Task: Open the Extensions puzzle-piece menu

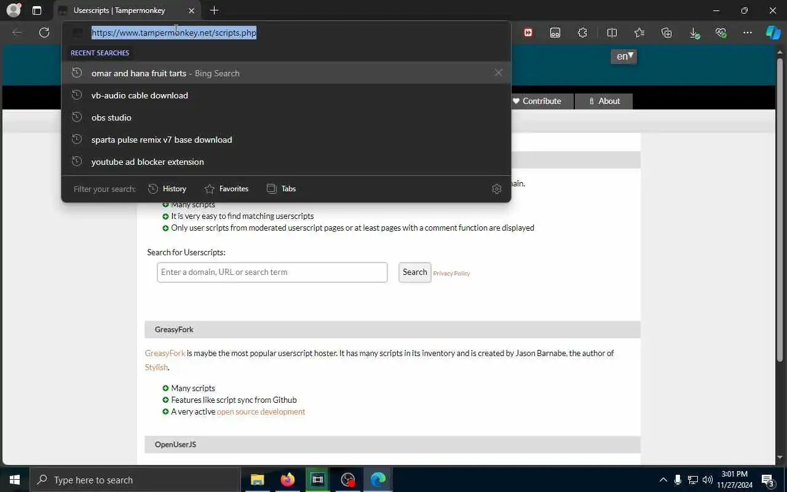Action: point(582,33)
